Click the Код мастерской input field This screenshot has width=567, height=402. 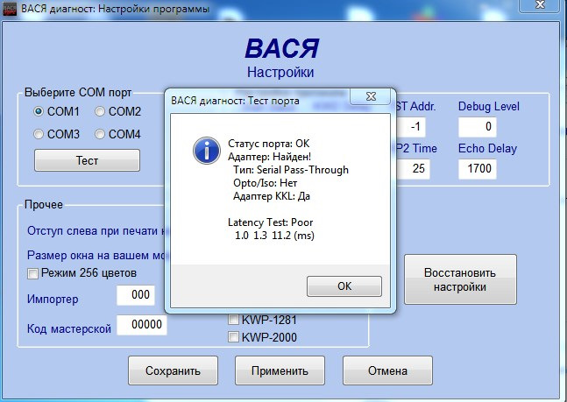[142, 325]
